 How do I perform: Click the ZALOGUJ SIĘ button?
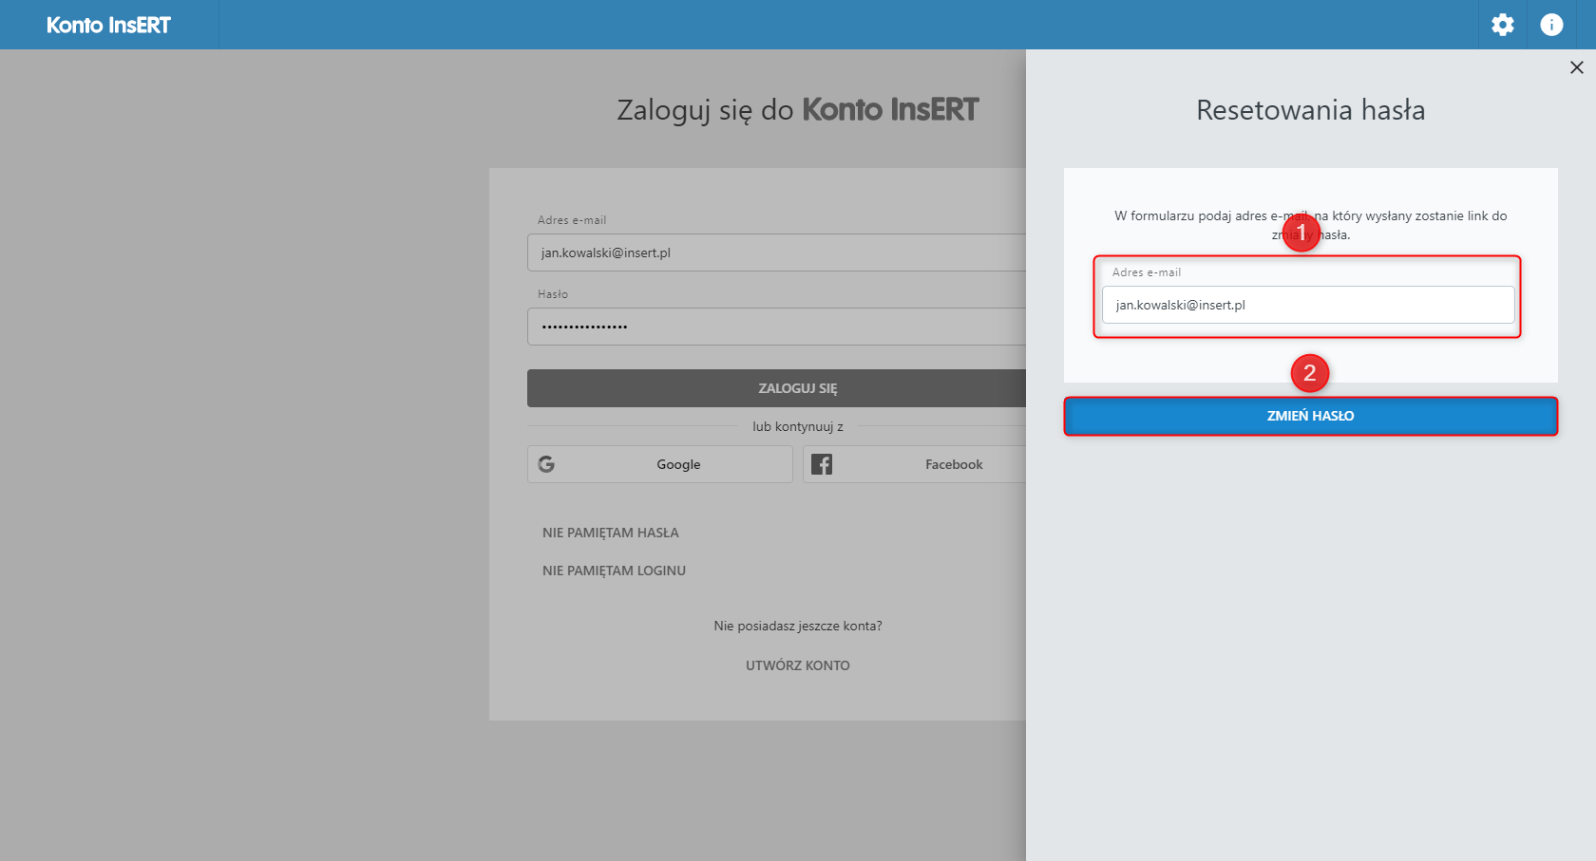(776, 388)
